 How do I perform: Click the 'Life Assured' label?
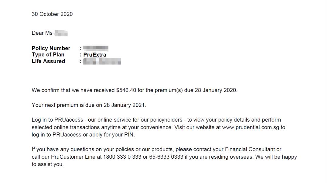pyautogui.click(x=48, y=61)
